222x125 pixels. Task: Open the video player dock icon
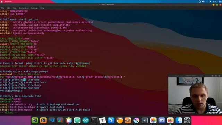click(145, 120)
